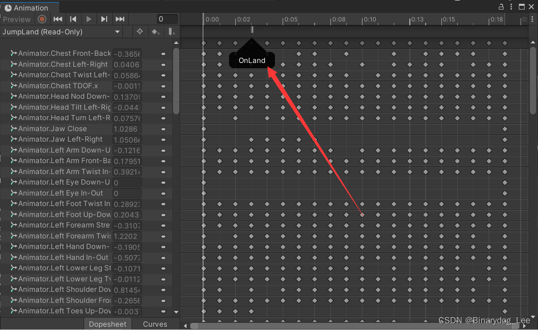This screenshot has width=538, height=330.
Task: Click the Add Event icon
Action: [172, 32]
